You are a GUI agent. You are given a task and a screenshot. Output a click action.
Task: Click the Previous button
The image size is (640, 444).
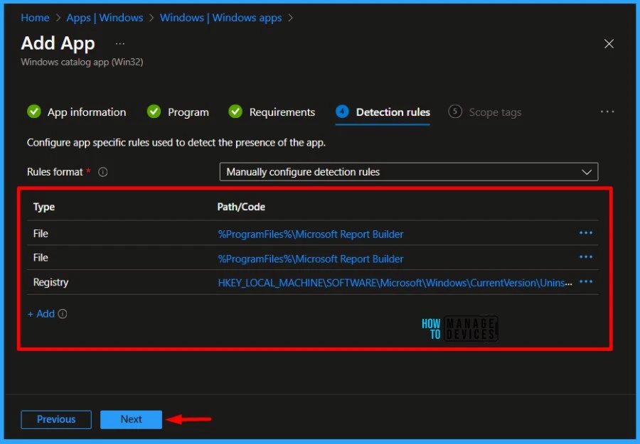[x=56, y=420]
